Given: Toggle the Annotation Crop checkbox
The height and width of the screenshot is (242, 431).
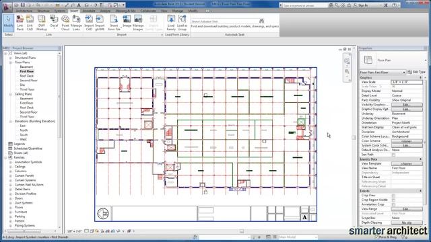Looking at the screenshot, I should click(393, 204).
